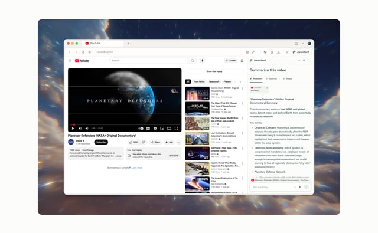The image size is (378, 233).
Task: Open options for Our Planet High Seas
Action: [243, 148]
